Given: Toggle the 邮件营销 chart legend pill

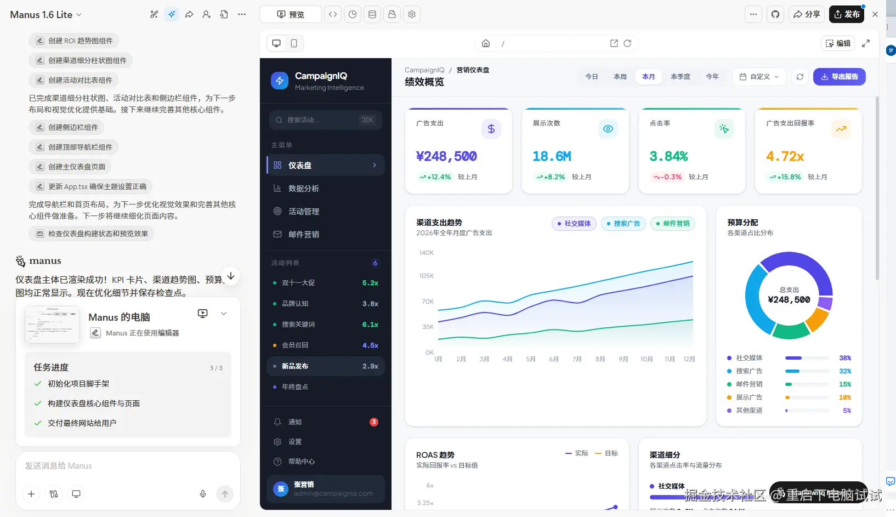Looking at the screenshot, I should tap(673, 224).
